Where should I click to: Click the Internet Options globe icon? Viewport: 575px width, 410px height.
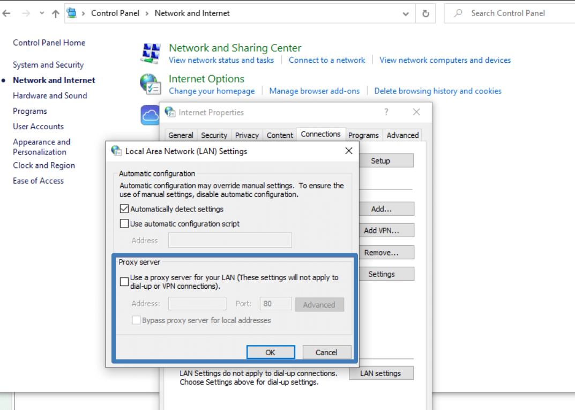[x=150, y=84]
